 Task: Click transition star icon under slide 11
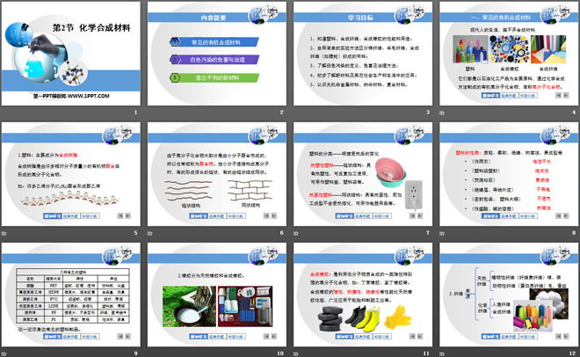pos(296,353)
